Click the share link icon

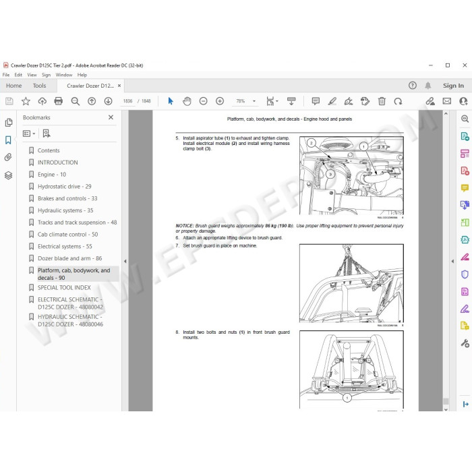click(x=430, y=101)
